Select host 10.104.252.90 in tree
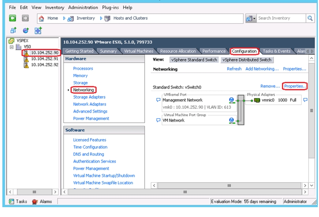319x217 pixels. [x=45, y=53]
